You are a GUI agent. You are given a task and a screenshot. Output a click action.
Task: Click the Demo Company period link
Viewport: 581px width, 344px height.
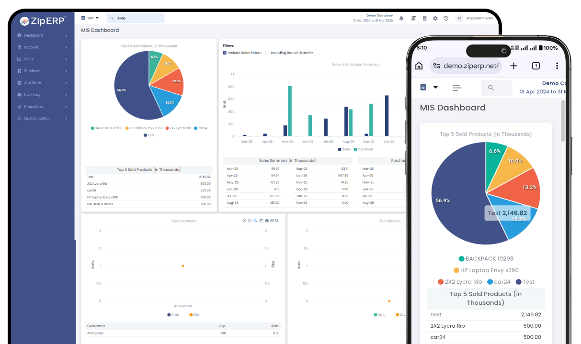[x=373, y=18]
